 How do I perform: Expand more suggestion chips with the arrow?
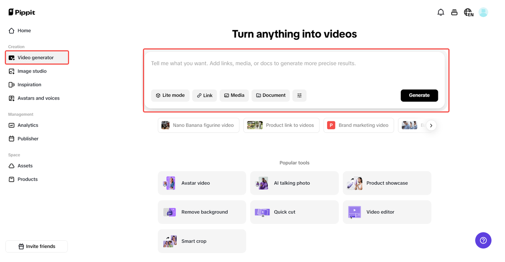tap(431, 125)
